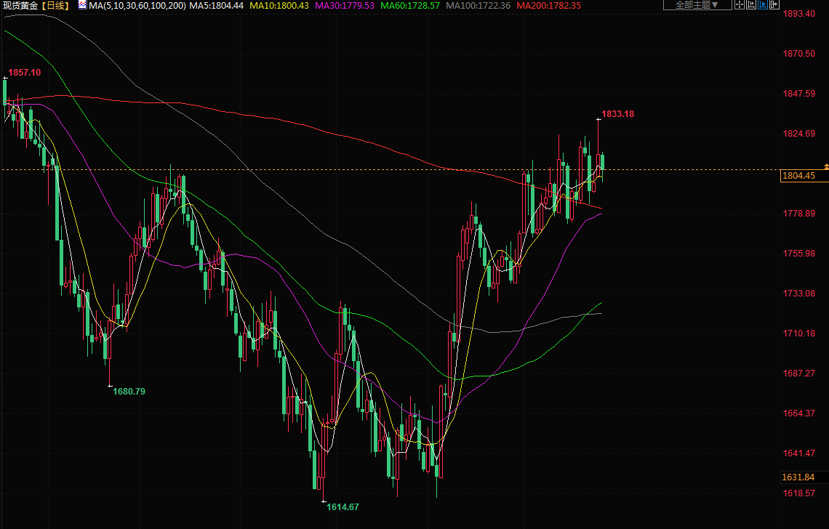
Task: Click the 现货黄金 symbol title
Action: tap(21, 6)
